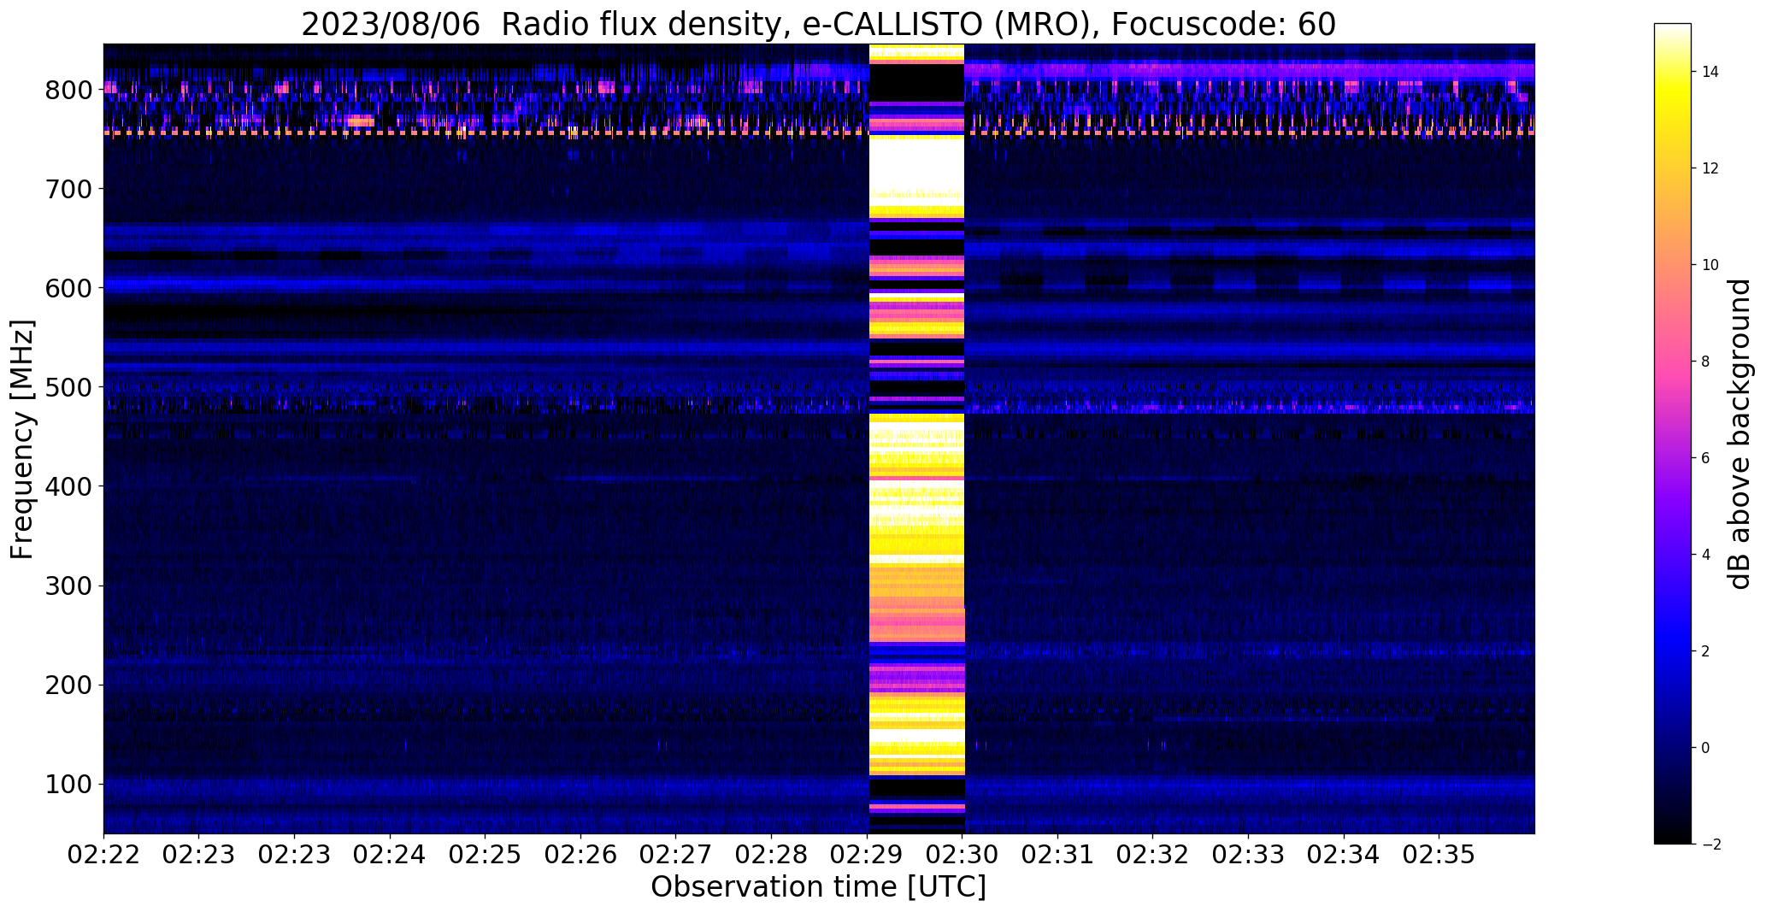The height and width of the screenshot is (912, 1766).
Task: Click the 02:27 time tick label
Action: pos(676,855)
